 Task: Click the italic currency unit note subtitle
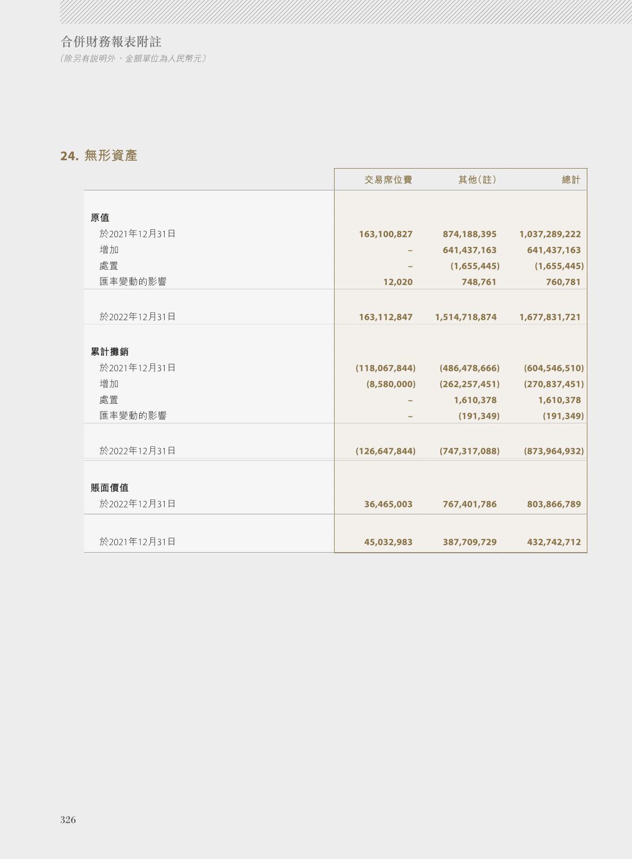[133, 59]
